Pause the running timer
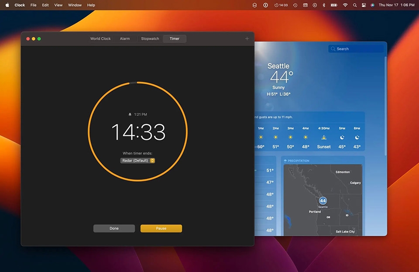 pos(161,228)
